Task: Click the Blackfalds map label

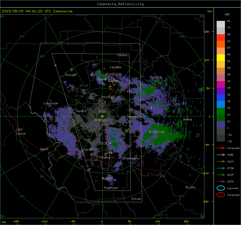Action: 114,74
